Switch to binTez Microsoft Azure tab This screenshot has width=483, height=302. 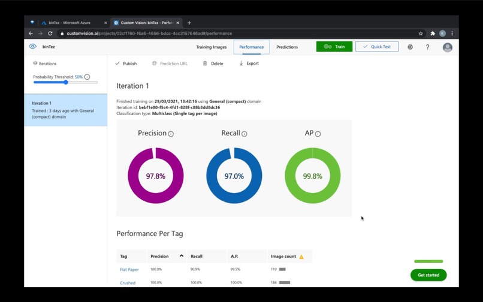pos(73,23)
